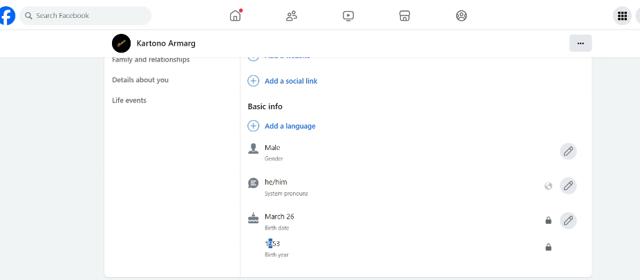The image size is (640, 280).
Task: Edit the Male gender entry
Action: click(568, 151)
